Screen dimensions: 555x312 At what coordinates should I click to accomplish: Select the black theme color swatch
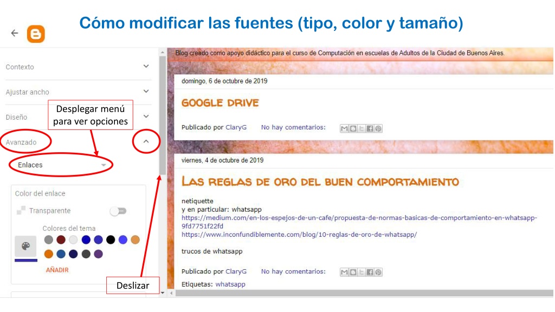pos(111,240)
